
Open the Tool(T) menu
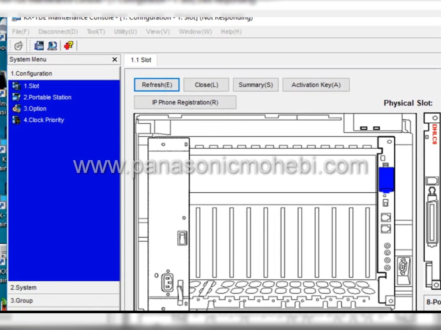96,32
